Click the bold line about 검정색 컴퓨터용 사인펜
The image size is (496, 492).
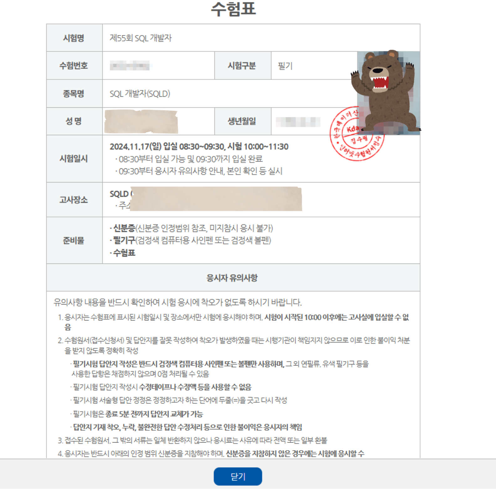[220, 369]
